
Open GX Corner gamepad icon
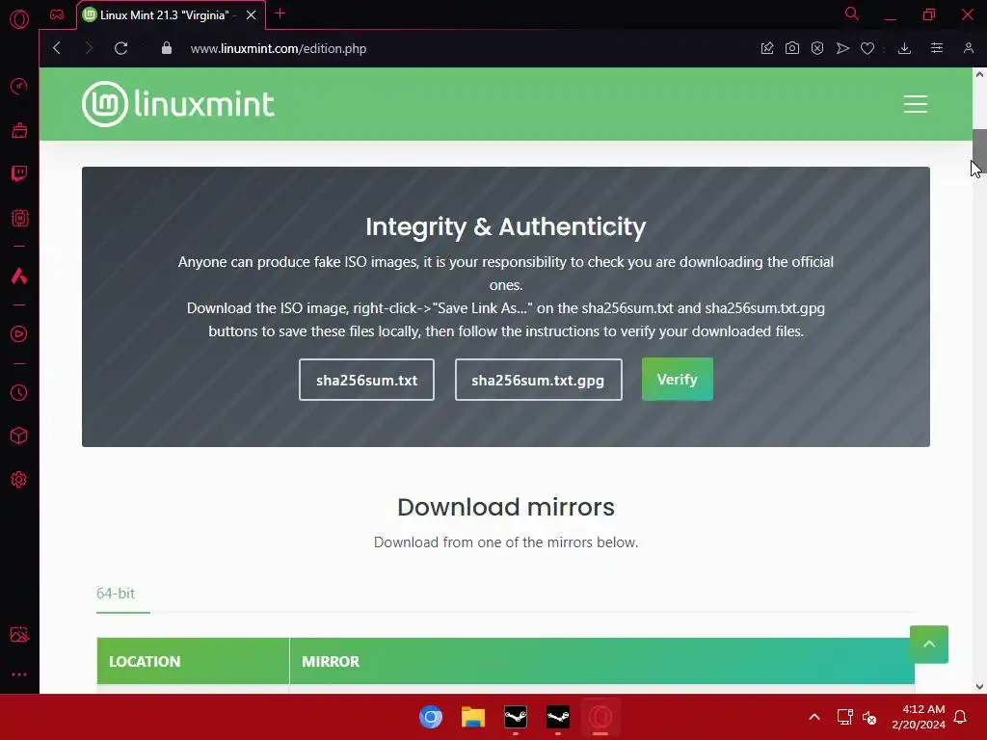57,14
